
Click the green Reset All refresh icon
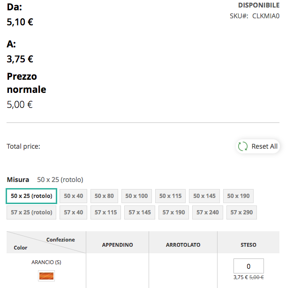pos(243,146)
